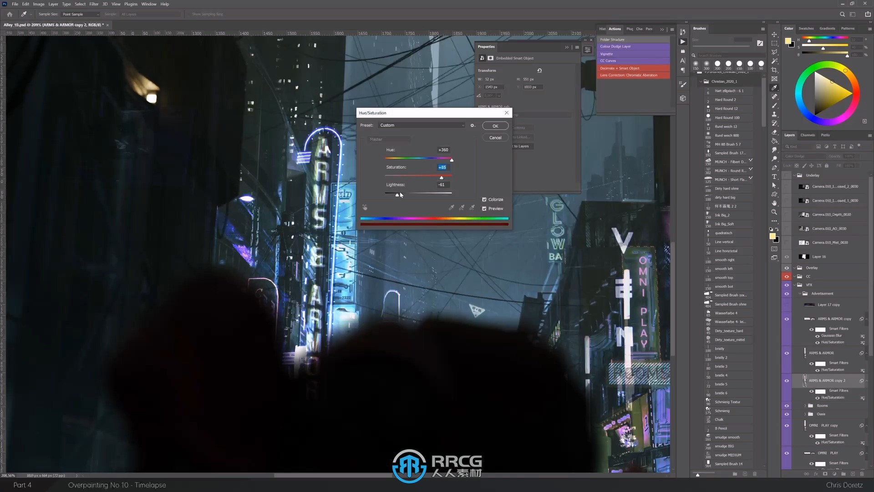Click the Home icon in options bar
Screen dimensions: 874x492
(10, 14)
